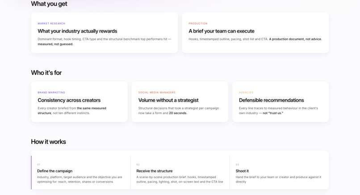Select step number 03
Viewport: 360px width, 195px height.
coord(237,165)
